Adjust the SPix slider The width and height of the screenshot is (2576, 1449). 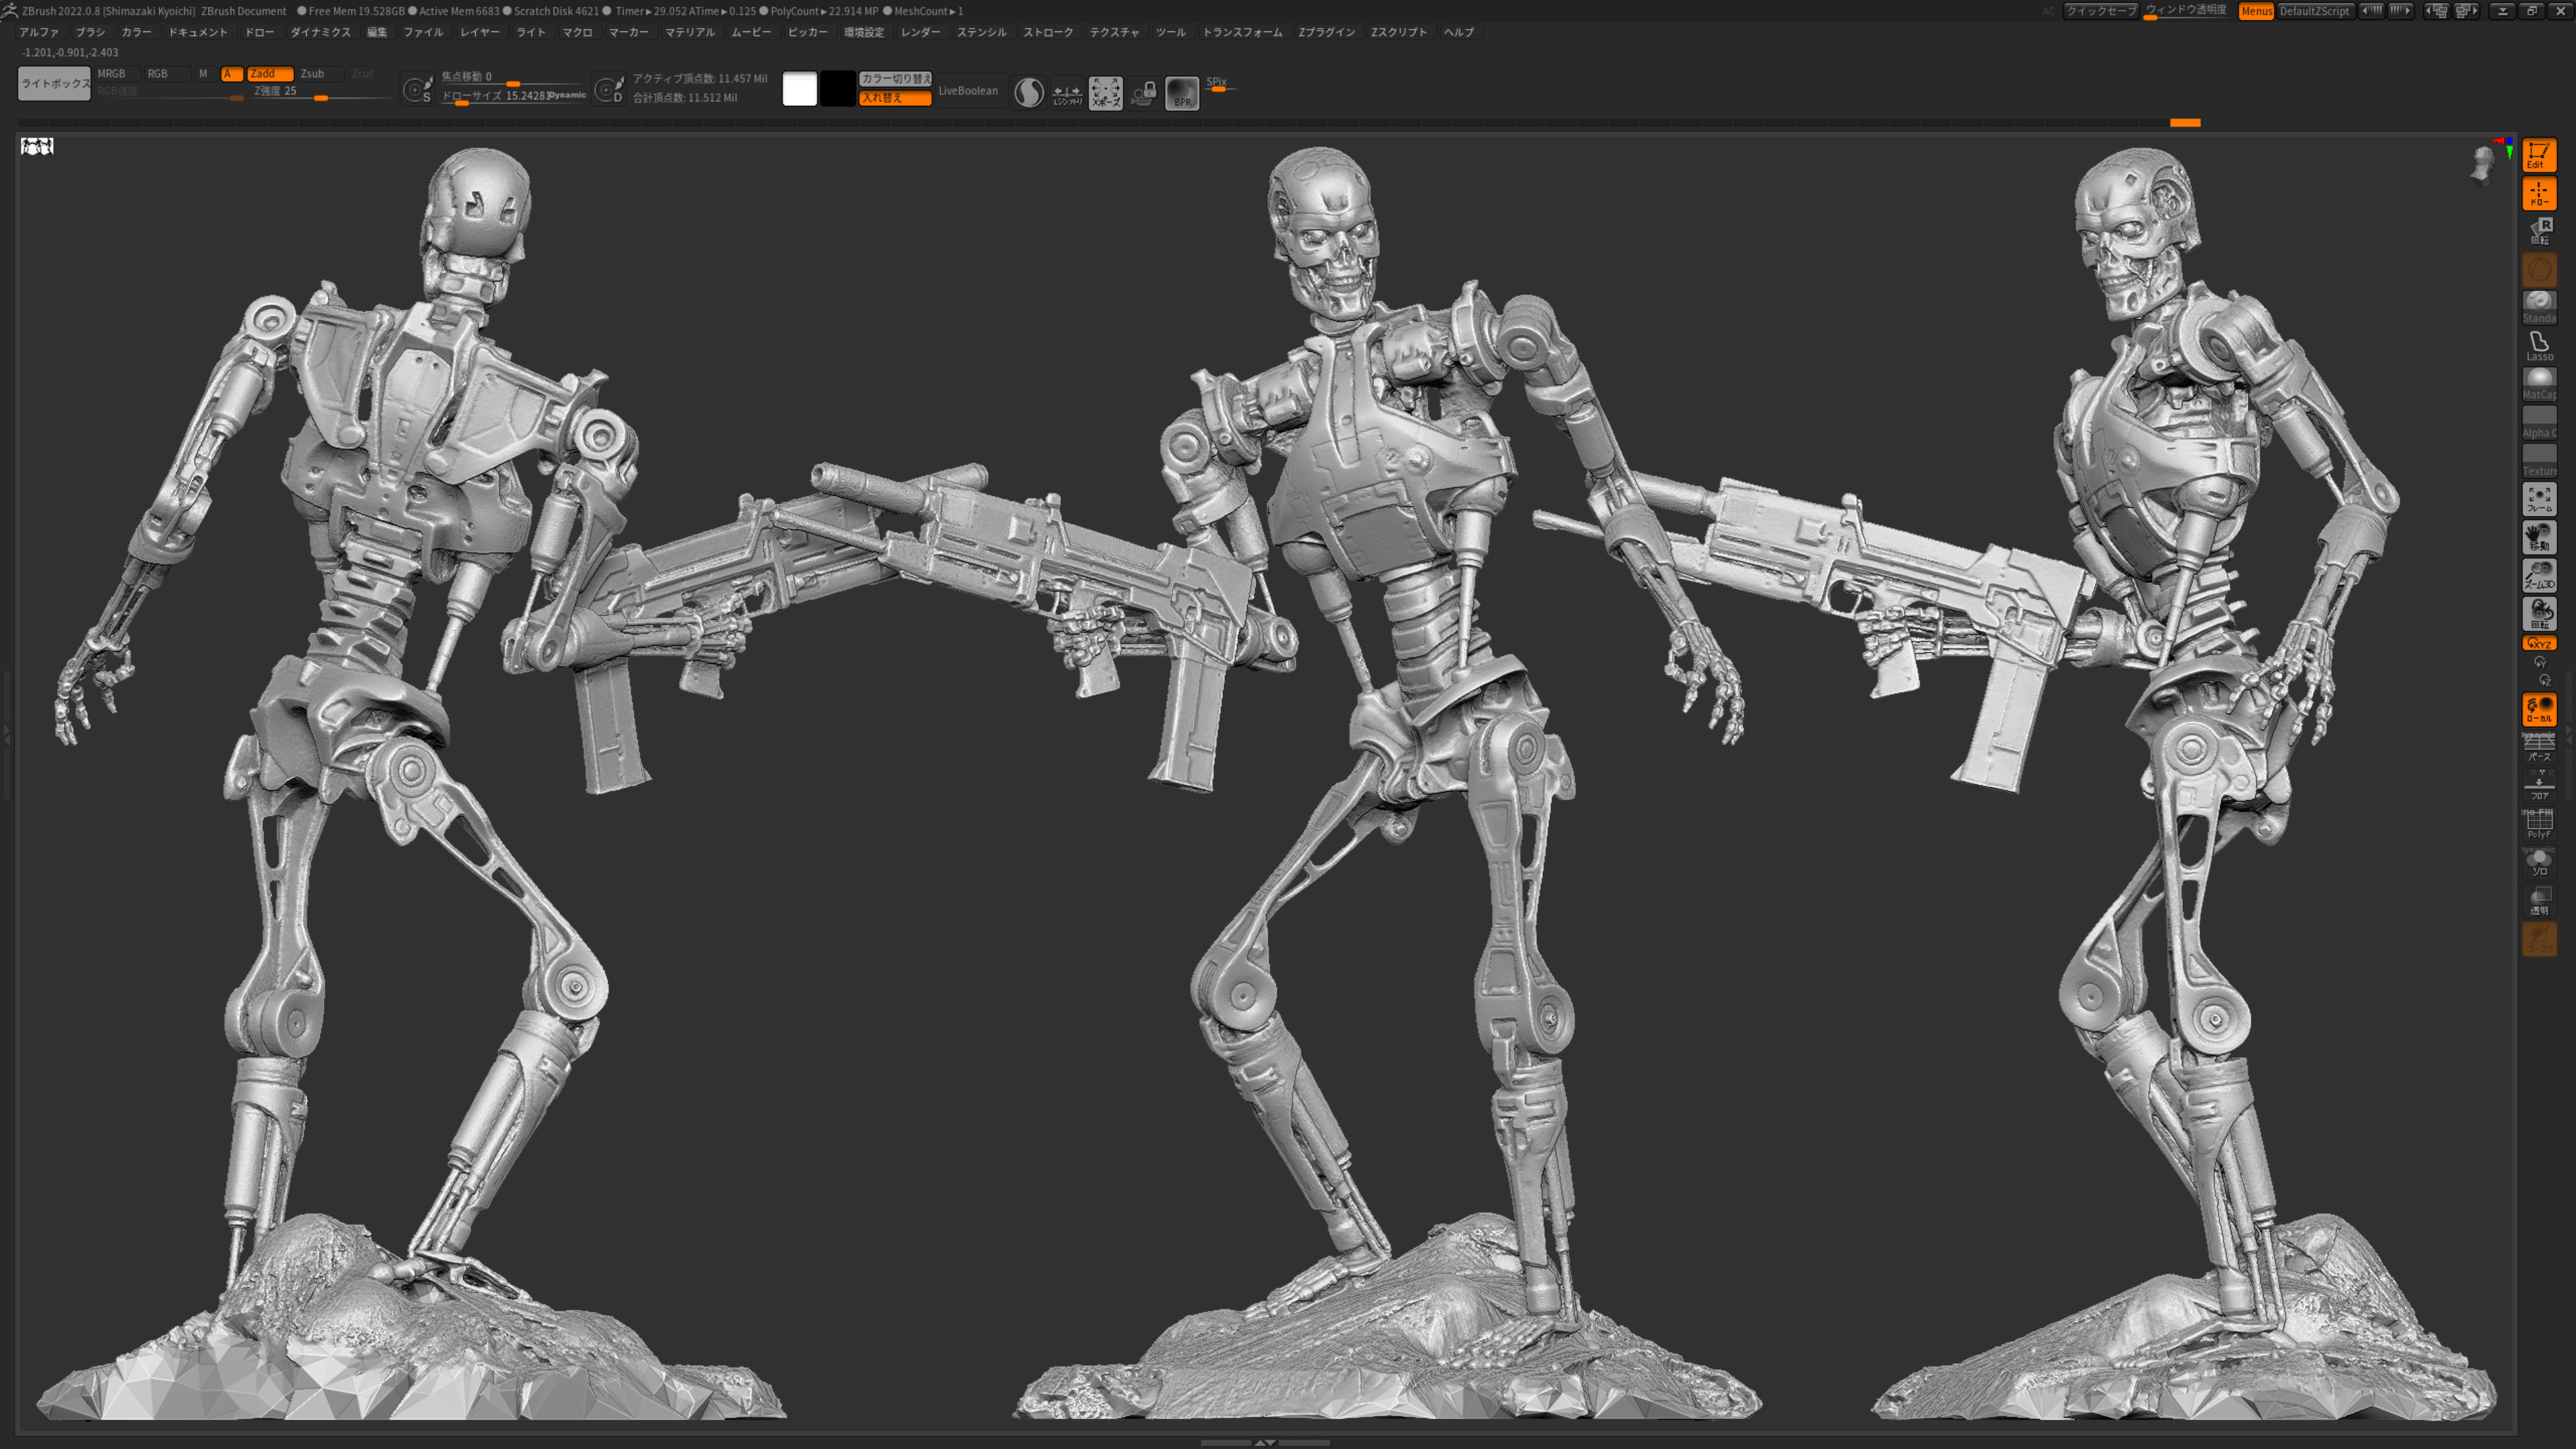[1221, 84]
